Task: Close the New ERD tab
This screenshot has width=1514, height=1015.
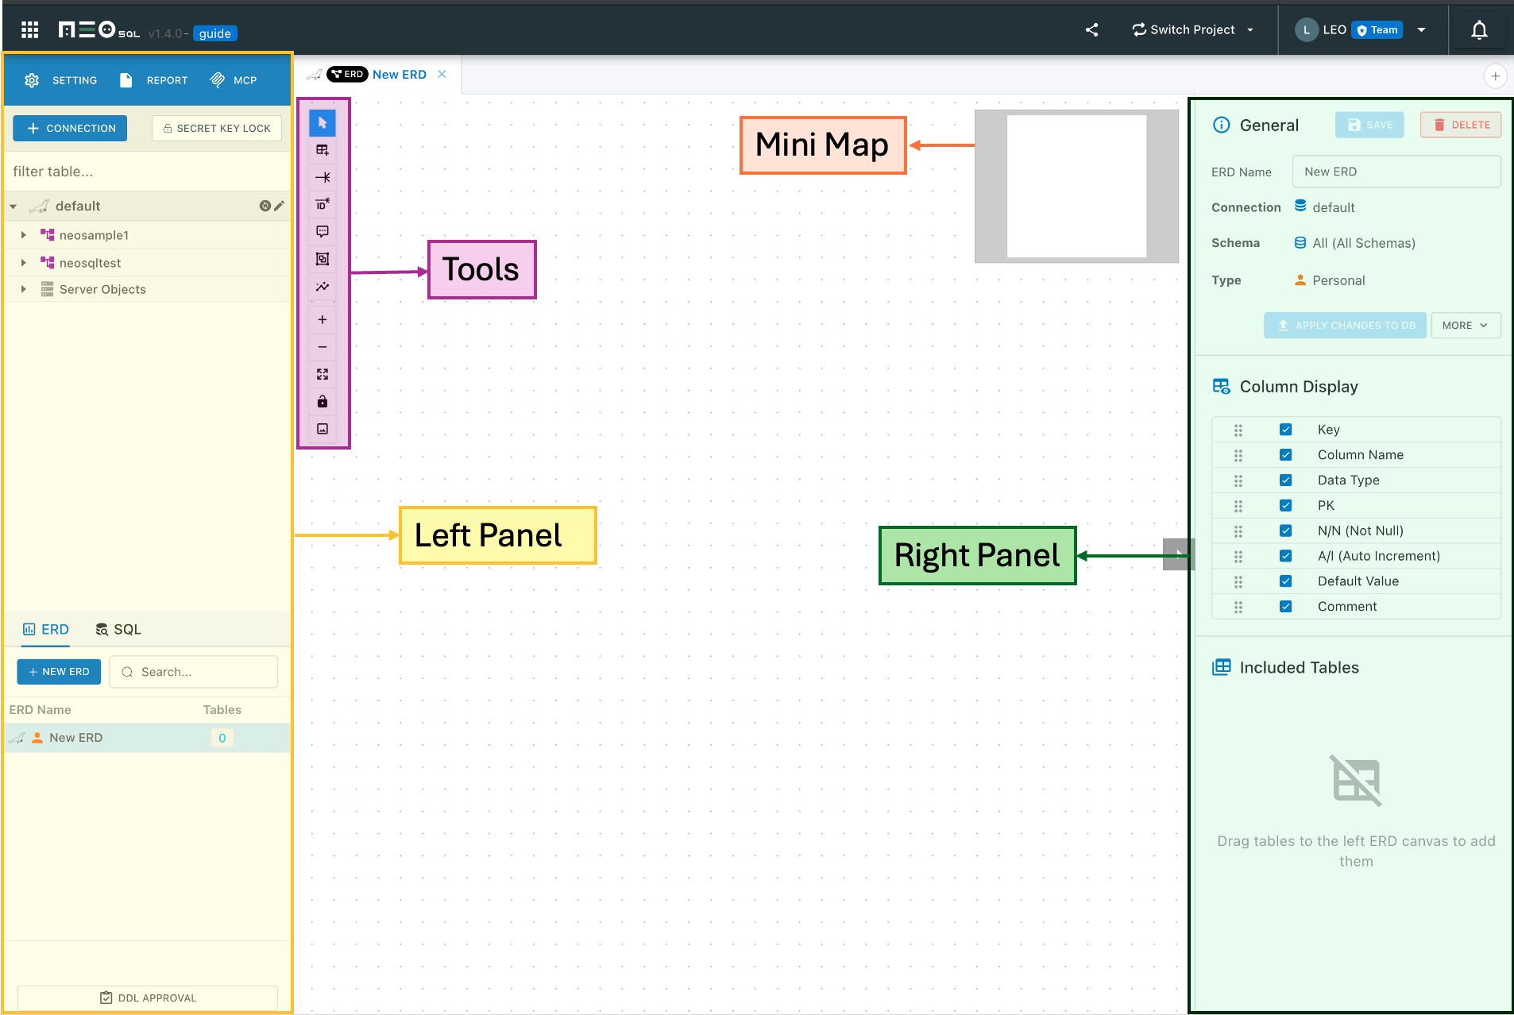Action: click(x=442, y=74)
